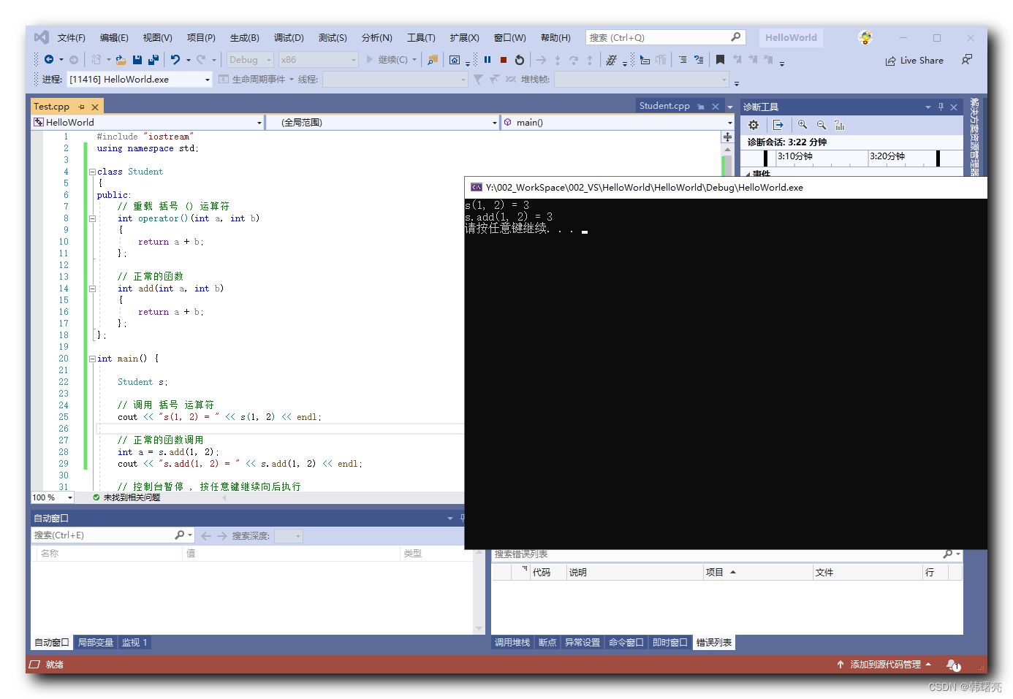Click the notifications bell in status bar
The height and width of the screenshot is (699, 1013).
coord(953,665)
